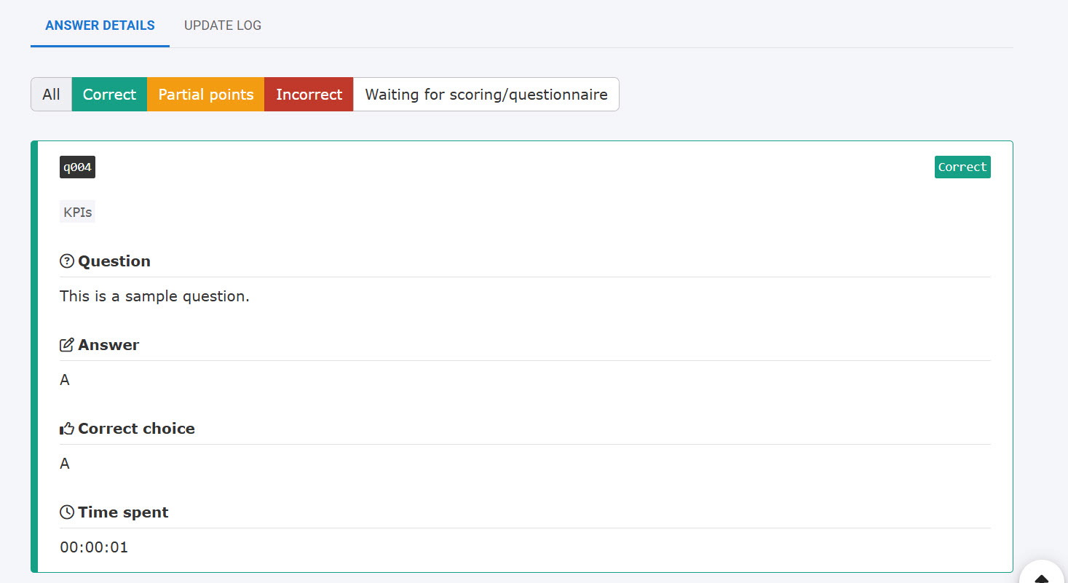The image size is (1068, 583).
Task: Filter by Partial points answers
Action: (205, 95)
